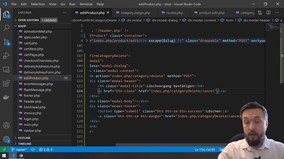
Task: Click the Ln 114, Col 83 indicator
Action: pyautogui.click(x=205, y=149)
